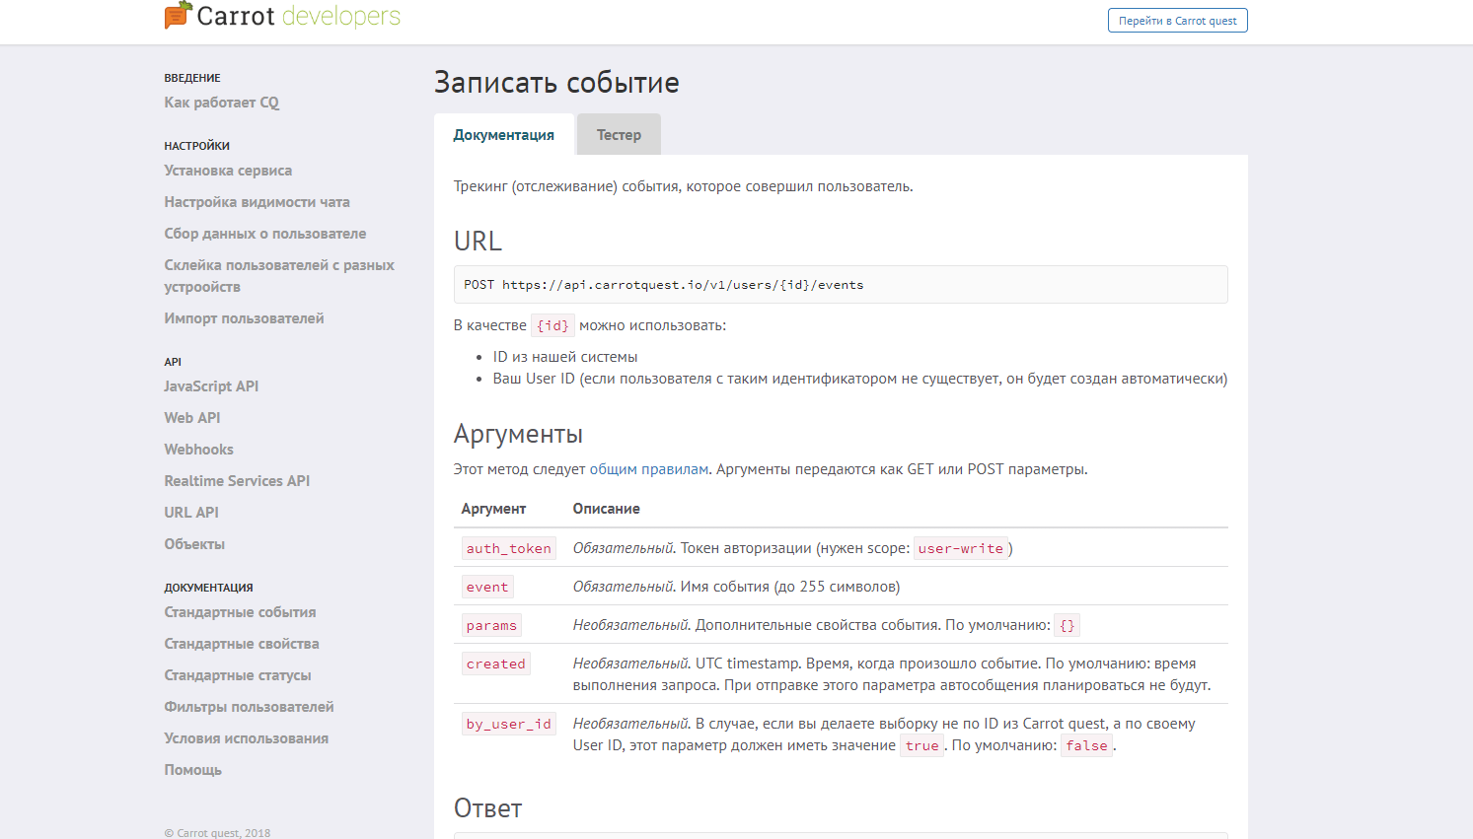Screen dimensions: 1473x839
Task: Click the ВВЕДЕНИЕ sidebar section label
Action: (x=192, y=78)
